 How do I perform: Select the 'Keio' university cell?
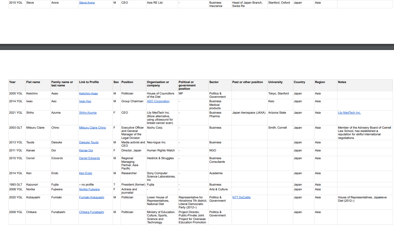[x=280, y=105]
